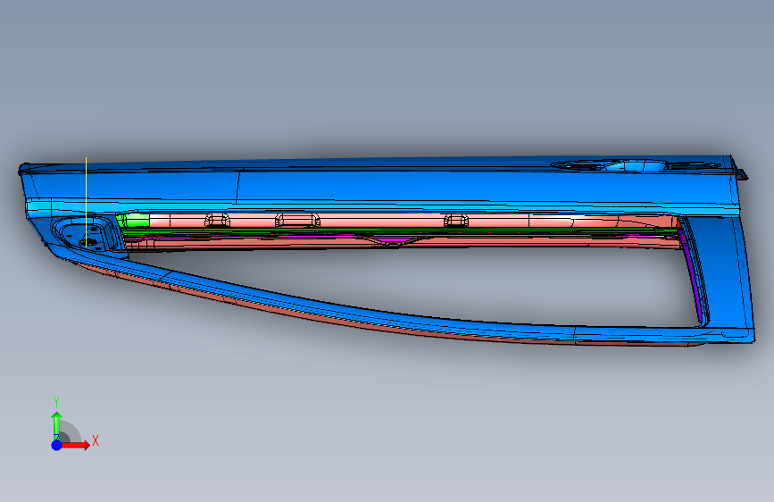Click the green Y axis arrow of triad

pos(56,425)
